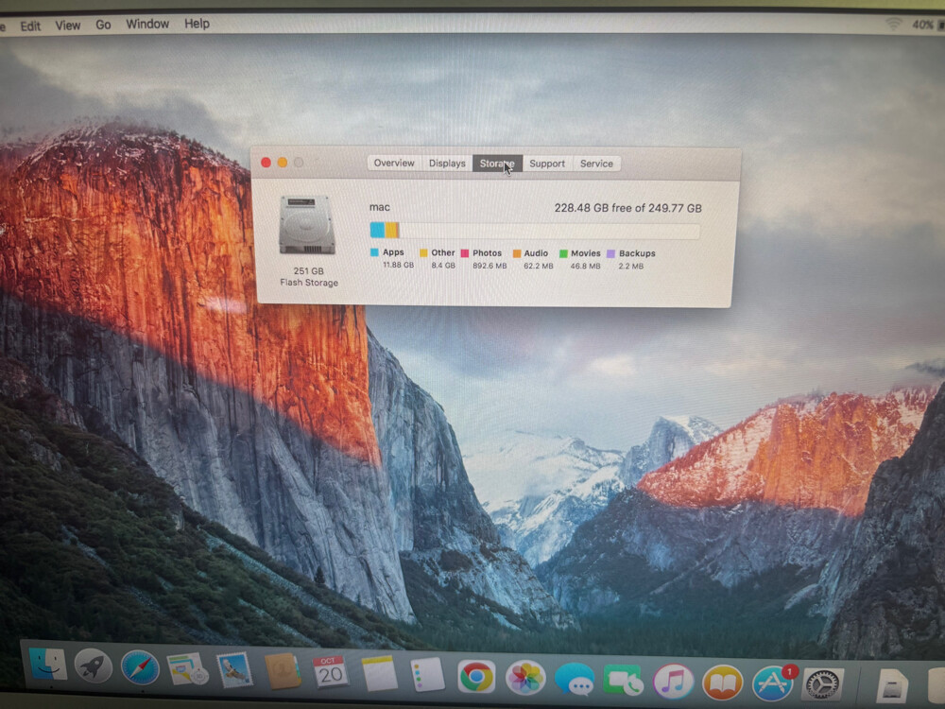Open Reminders list icon in dock

(427, 675)
